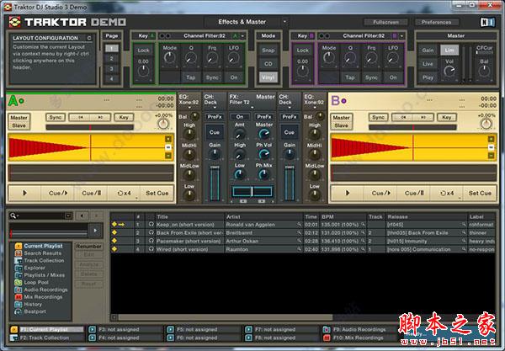Screen dimensions: 505x351
Task: Switch to layout page 2
Action: (x=112, y=61)
